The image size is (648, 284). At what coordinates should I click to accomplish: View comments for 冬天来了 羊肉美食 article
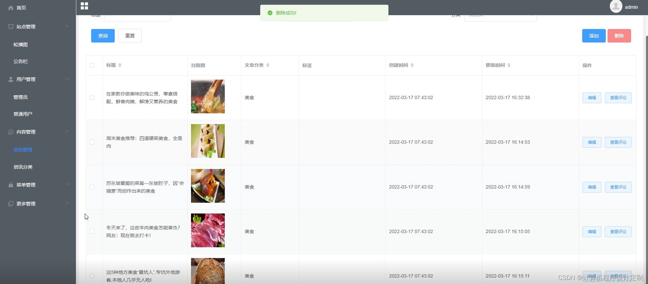tap(618, 232)
